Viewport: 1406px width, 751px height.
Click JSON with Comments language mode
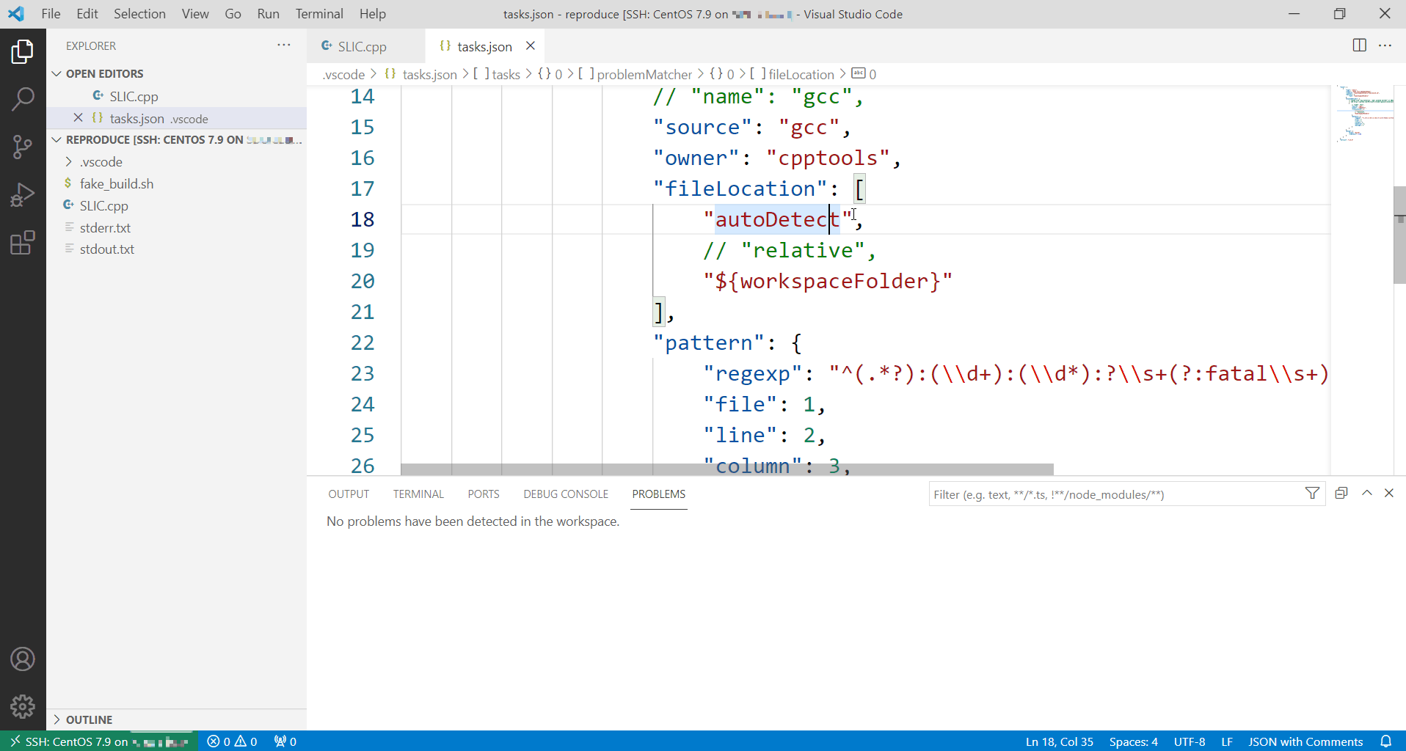(1306, 741)
